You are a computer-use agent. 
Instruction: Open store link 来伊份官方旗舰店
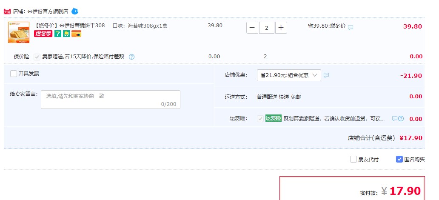click(48, 11)
